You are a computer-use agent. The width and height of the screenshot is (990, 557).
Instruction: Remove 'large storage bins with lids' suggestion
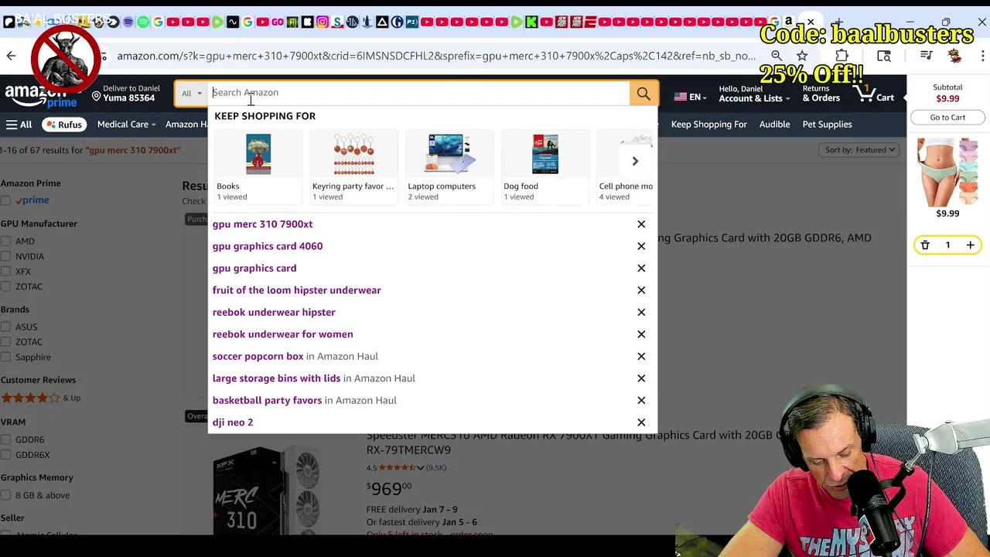[641, 378]
